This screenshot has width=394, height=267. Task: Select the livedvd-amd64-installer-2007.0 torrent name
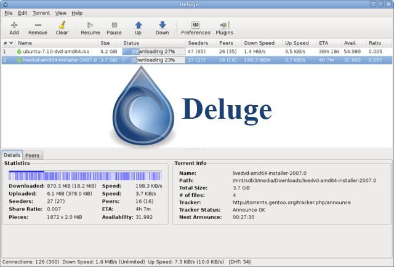60,60
